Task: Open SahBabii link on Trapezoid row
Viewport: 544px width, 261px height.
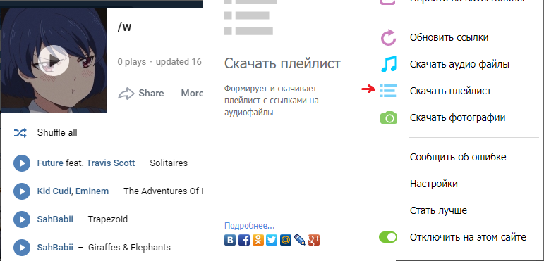Action: pyautogui.click(x=55, y=219)
